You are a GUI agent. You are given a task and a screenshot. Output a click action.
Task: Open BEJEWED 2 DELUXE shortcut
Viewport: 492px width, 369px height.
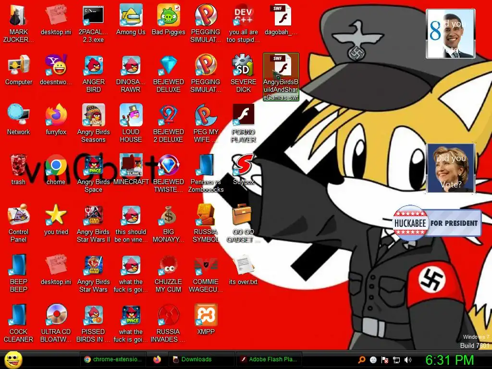click(x=169, y=123)
